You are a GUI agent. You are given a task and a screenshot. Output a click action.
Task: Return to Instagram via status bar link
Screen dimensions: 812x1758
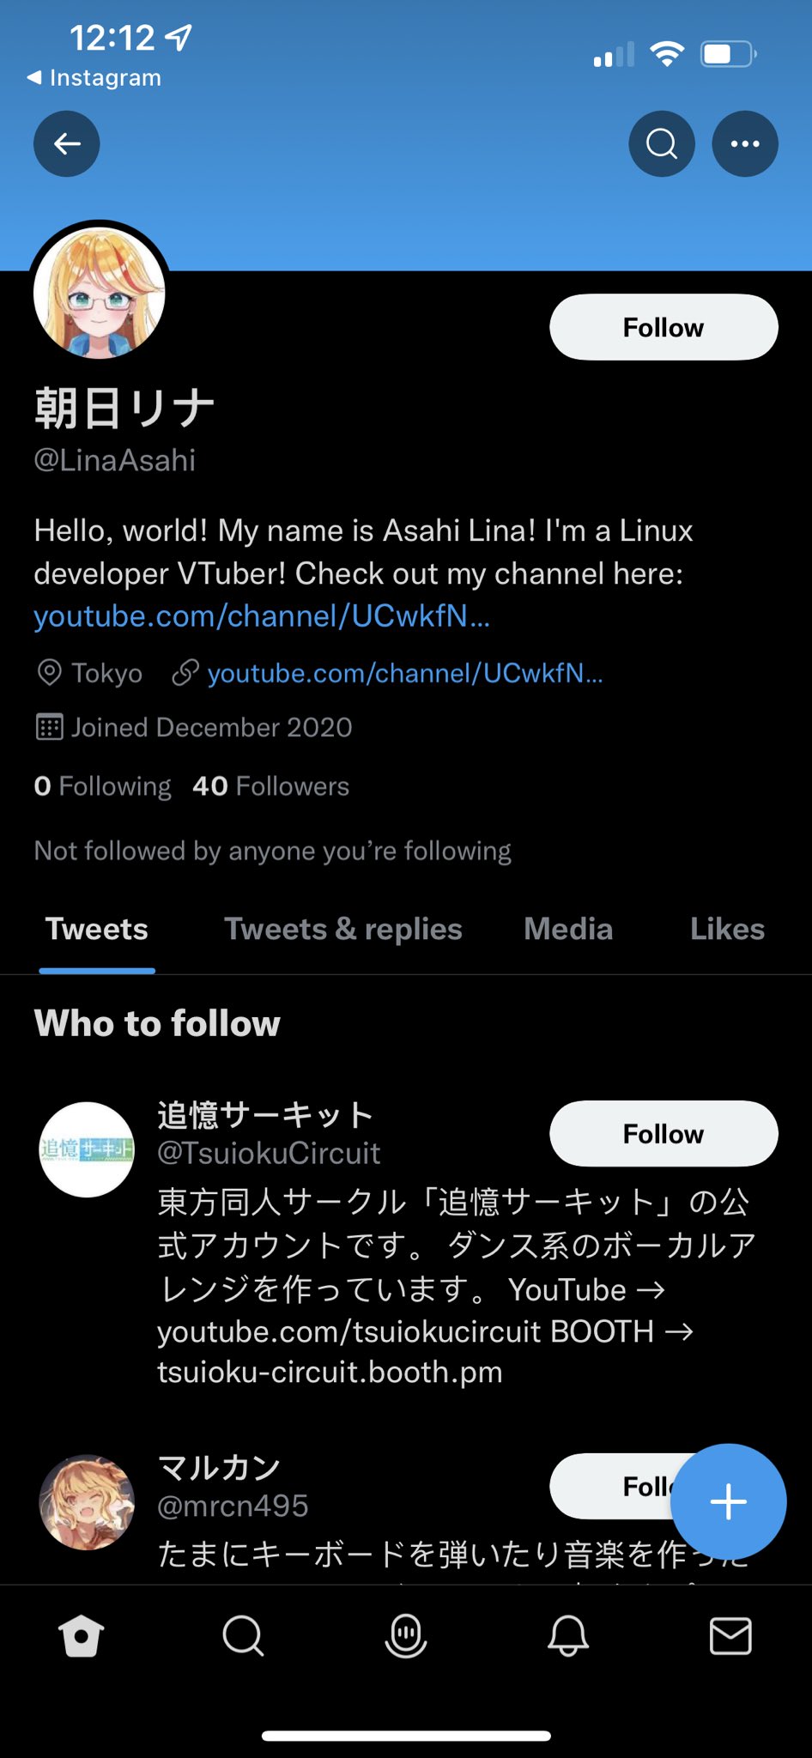94,78
